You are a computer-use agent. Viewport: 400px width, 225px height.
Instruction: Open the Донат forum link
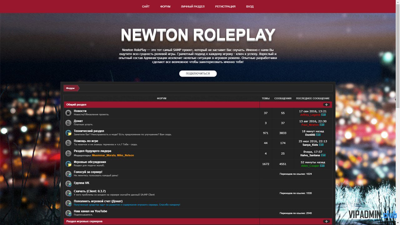click(x=78, y=121)
